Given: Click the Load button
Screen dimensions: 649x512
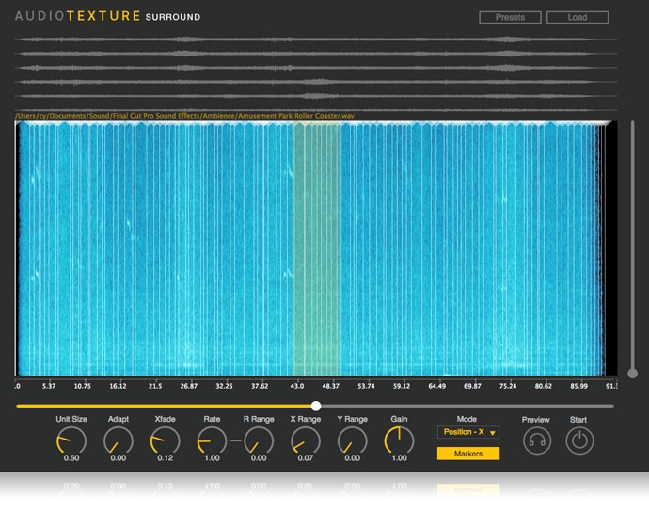Looking at the screenshot, I should pos(578,17).
